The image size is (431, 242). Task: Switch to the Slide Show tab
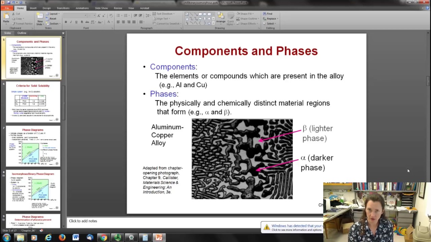[x=101, y=8]
